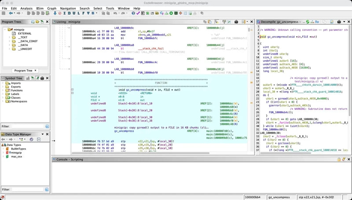Click the camera icon in Symbol Tree header
Viewport: 352px width, 200px height.
(42, 78)
